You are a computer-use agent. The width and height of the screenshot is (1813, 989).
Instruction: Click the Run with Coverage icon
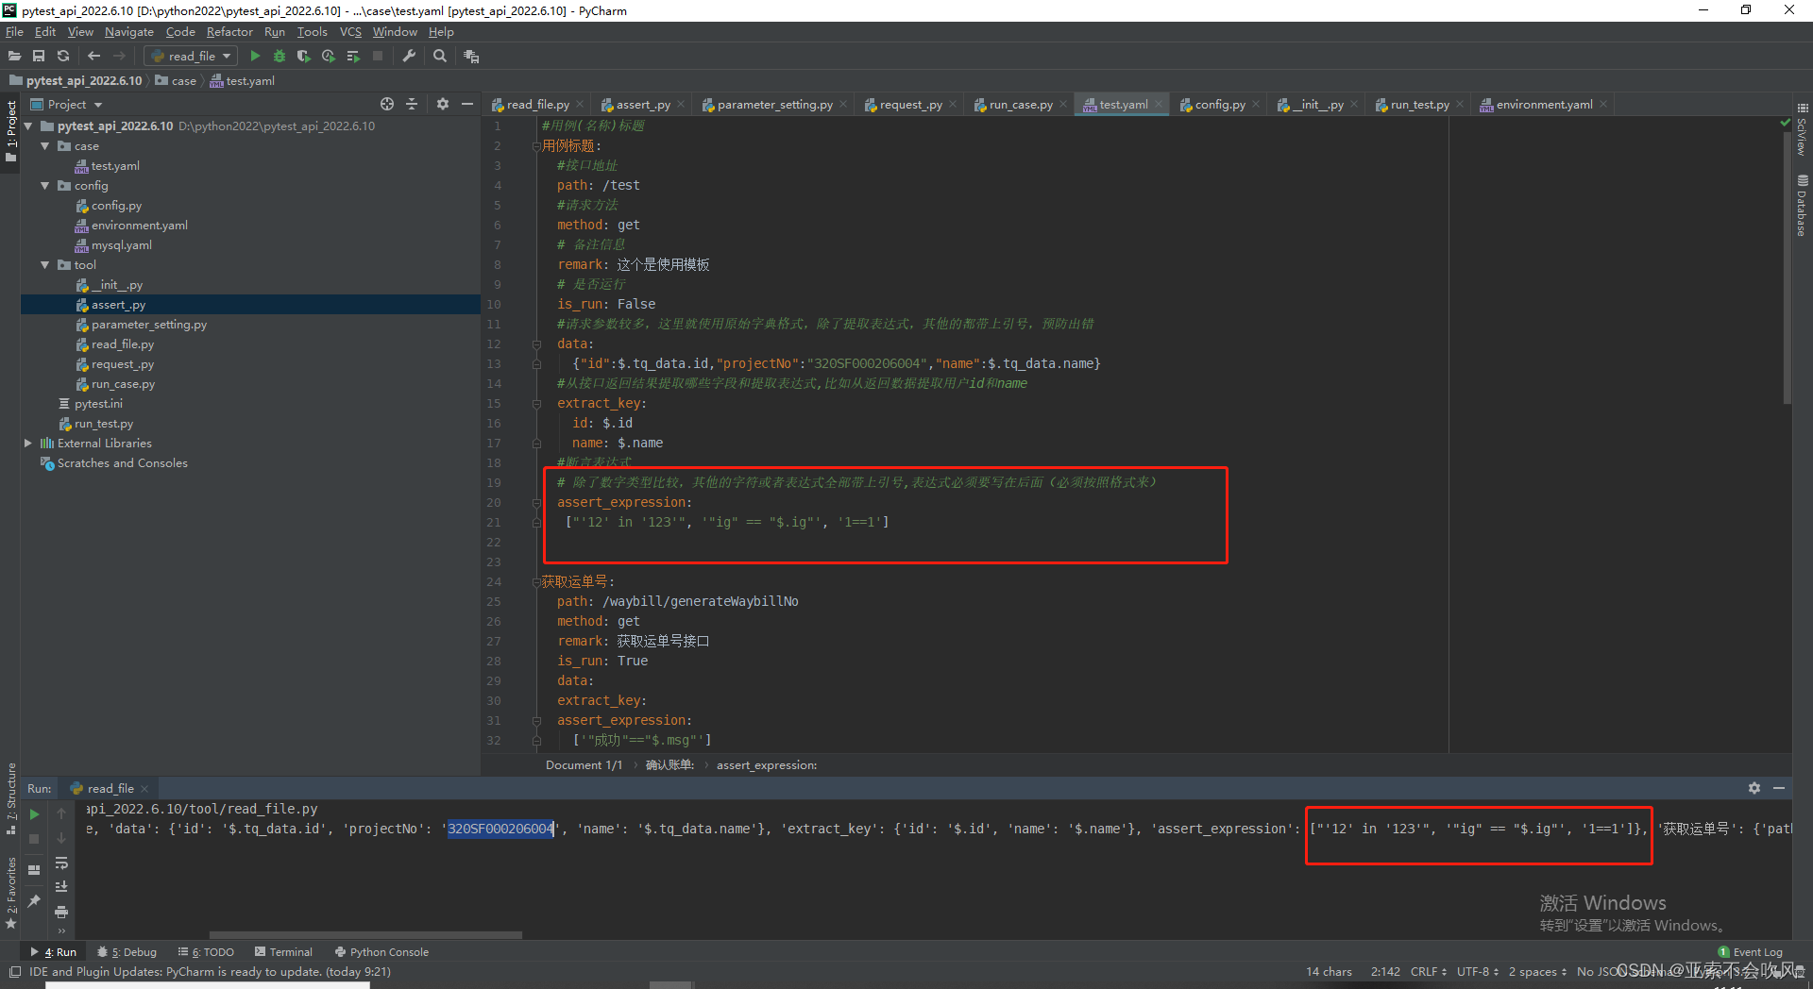(x=304, y=57)
